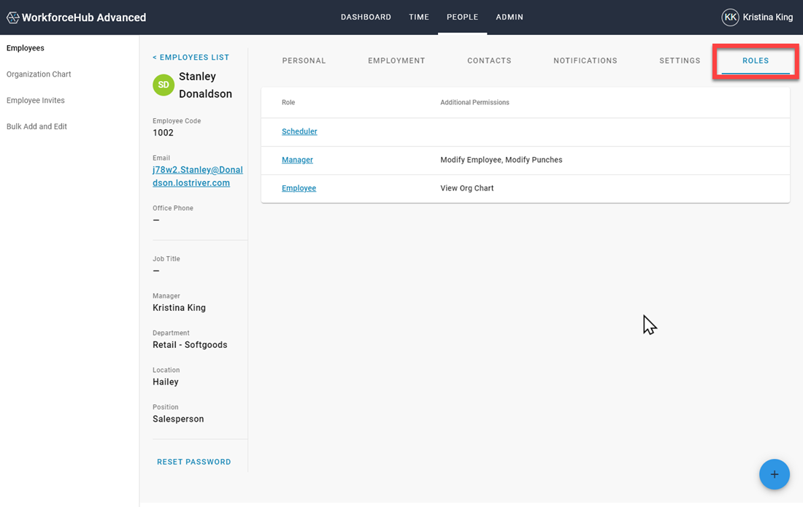The image size is (803, 507).
Task: Click the Employee role link
Action: [299, 188]
